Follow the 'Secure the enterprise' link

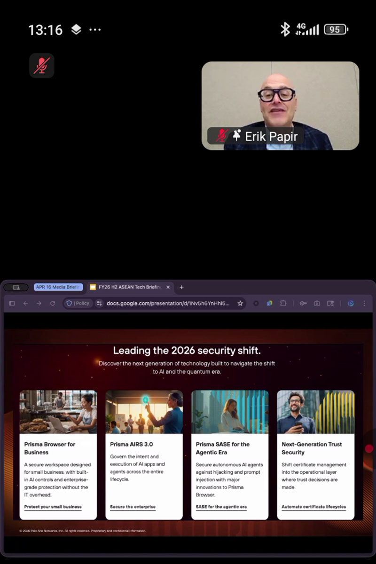click(133, 507)
